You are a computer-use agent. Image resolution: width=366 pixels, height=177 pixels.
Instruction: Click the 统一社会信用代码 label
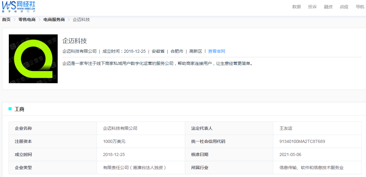click(x=208, y=141)
